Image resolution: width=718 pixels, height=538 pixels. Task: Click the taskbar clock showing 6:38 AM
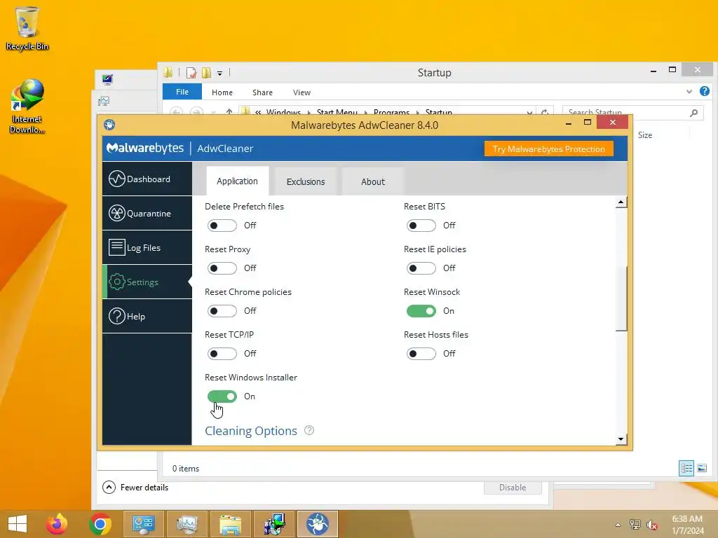687,525
